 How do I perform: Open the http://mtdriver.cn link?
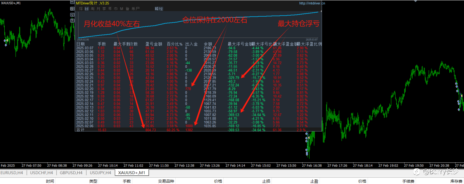[x=312, y=3]
